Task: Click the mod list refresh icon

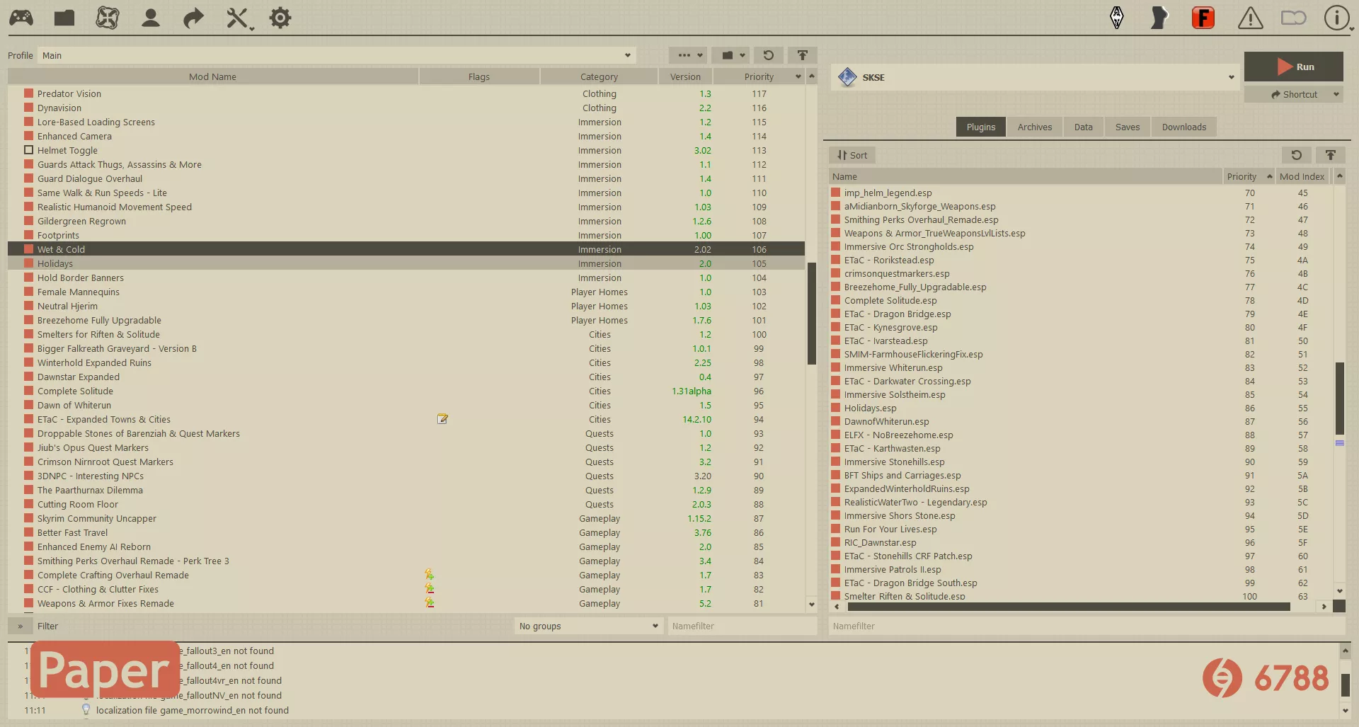Action: pyautogui.click(x=768, y=55)
